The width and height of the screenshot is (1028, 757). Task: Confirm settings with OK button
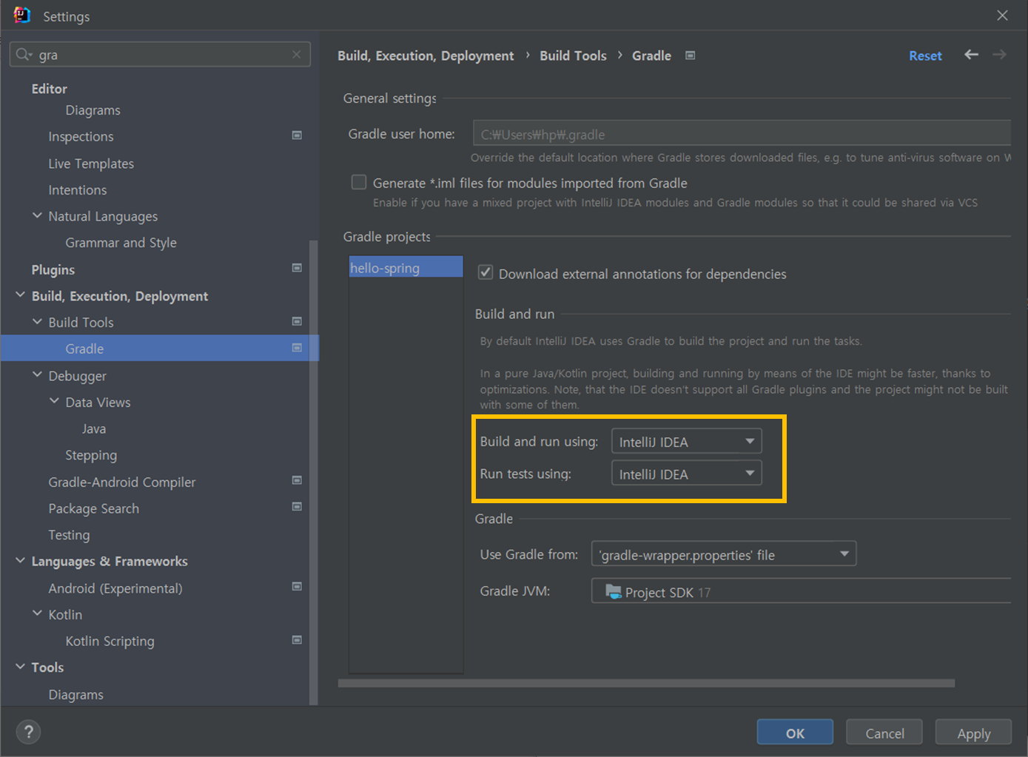coord(795,733)
